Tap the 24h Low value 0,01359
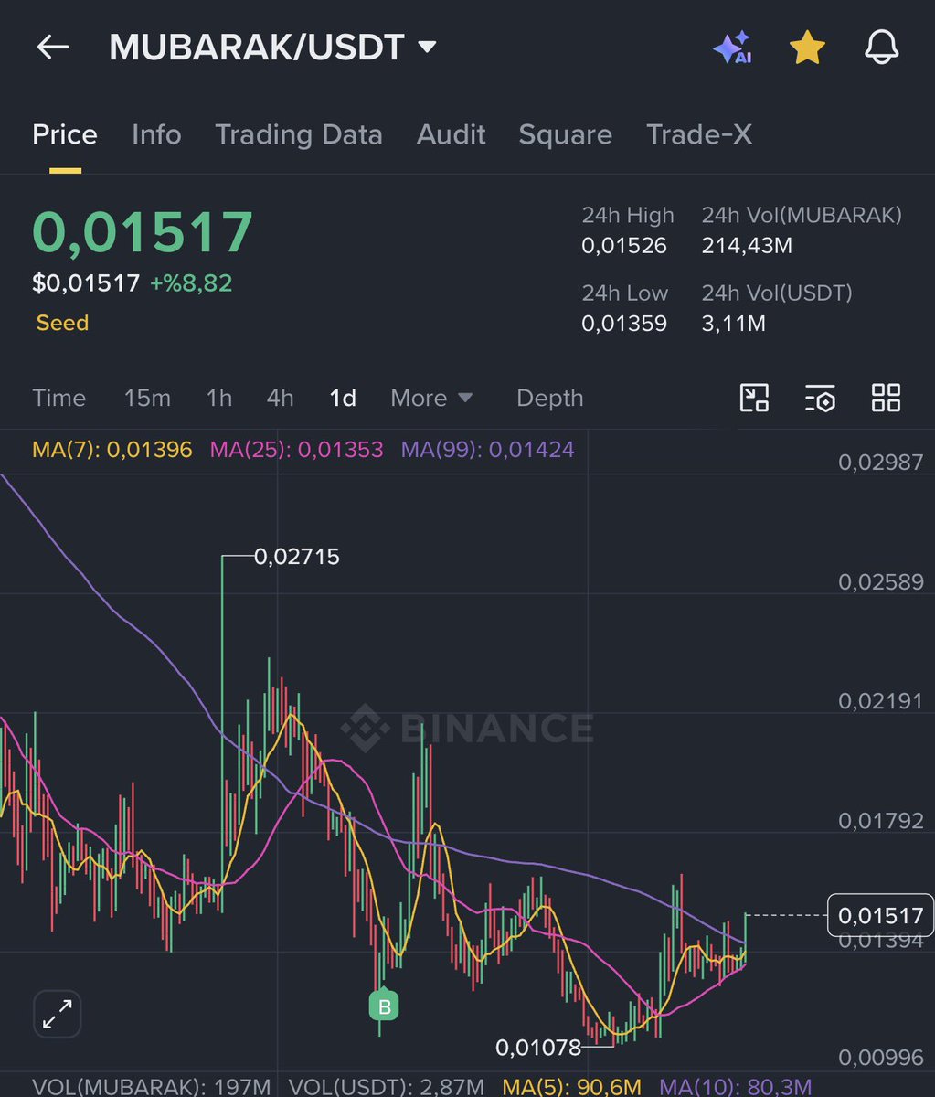Screen dimensions: 935x1097 pyautogui.click(x=624, y=324)
